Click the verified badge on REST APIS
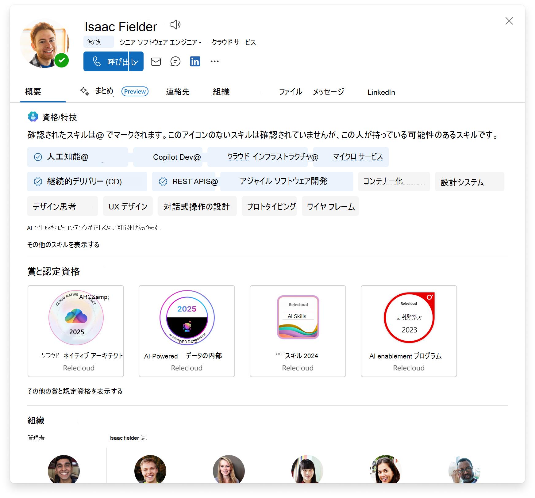This screenshot has width=535, height=498. click(163, 182)
